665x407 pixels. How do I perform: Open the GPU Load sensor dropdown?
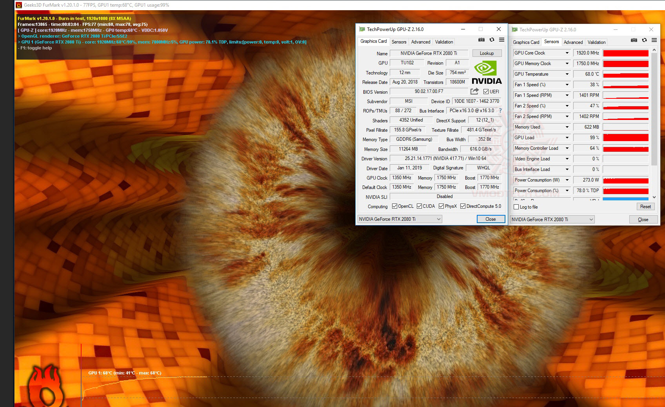point(567,138)
